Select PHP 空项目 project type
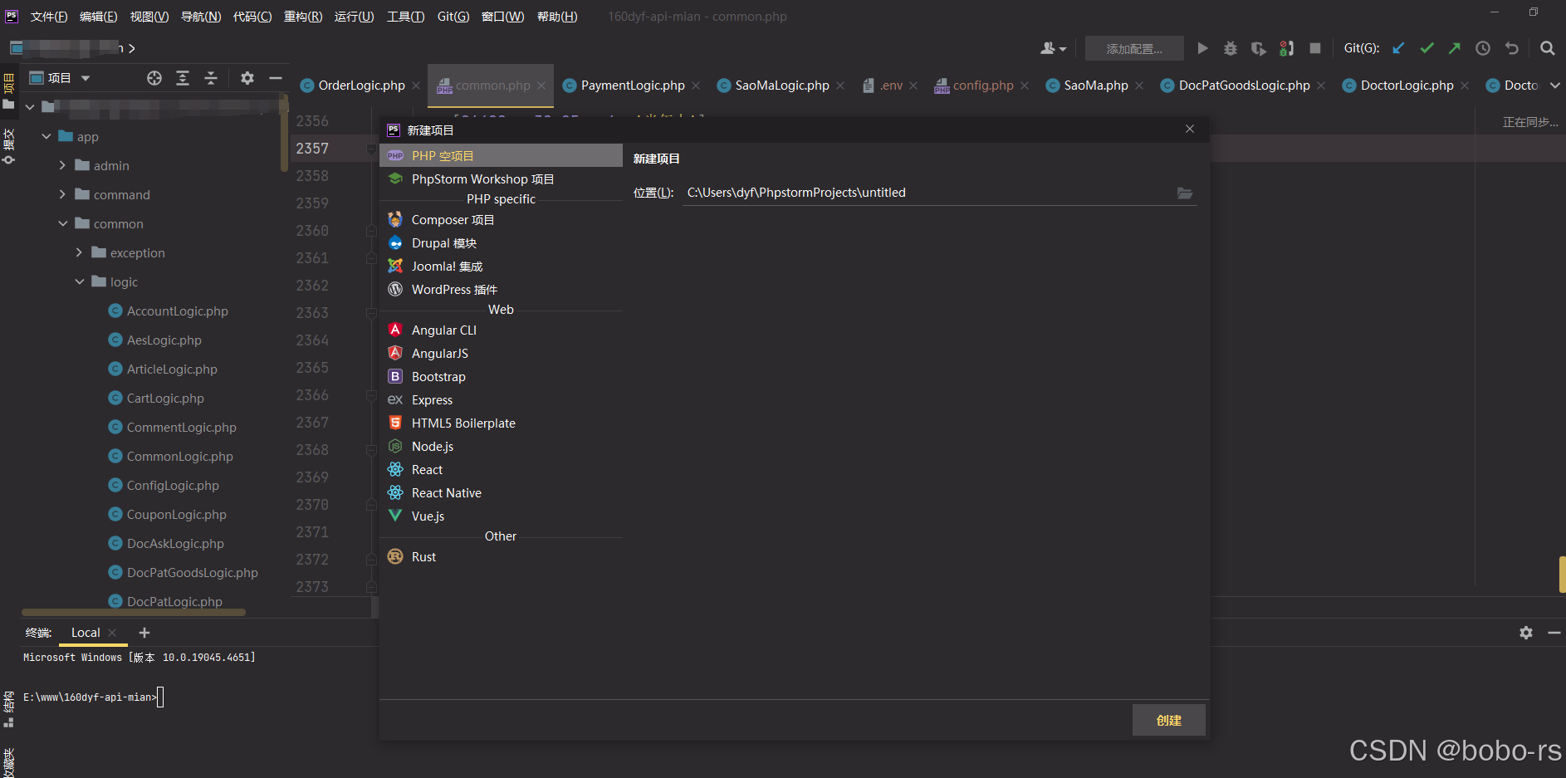The width and height of the screenshot is (1566, 778). tap(501, 156)
